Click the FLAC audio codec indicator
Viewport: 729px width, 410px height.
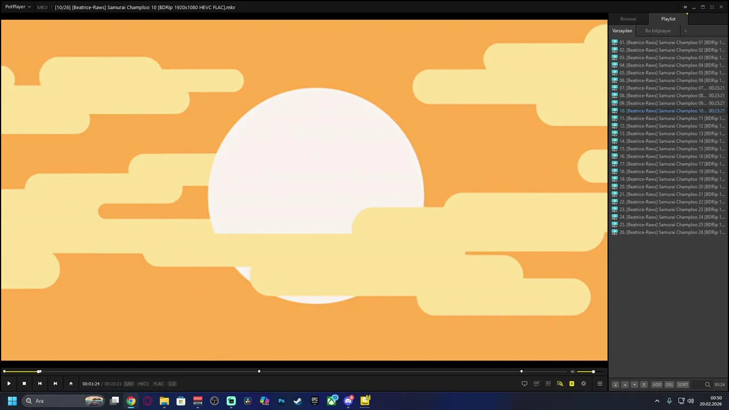pos(158,384)
